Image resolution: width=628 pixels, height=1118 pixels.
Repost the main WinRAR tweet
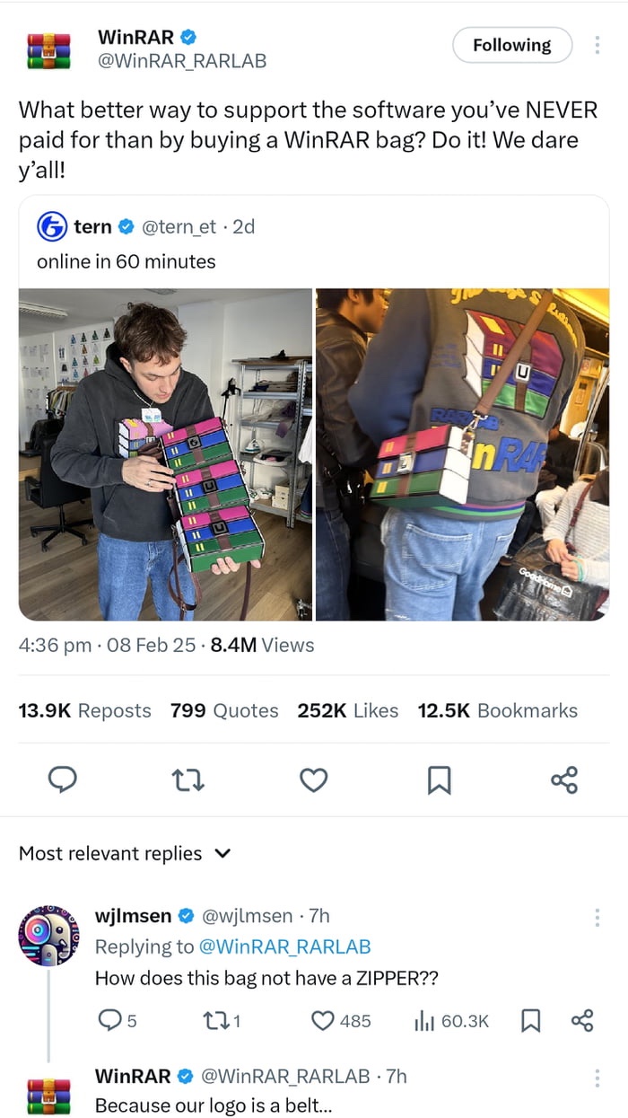(189, 780)
